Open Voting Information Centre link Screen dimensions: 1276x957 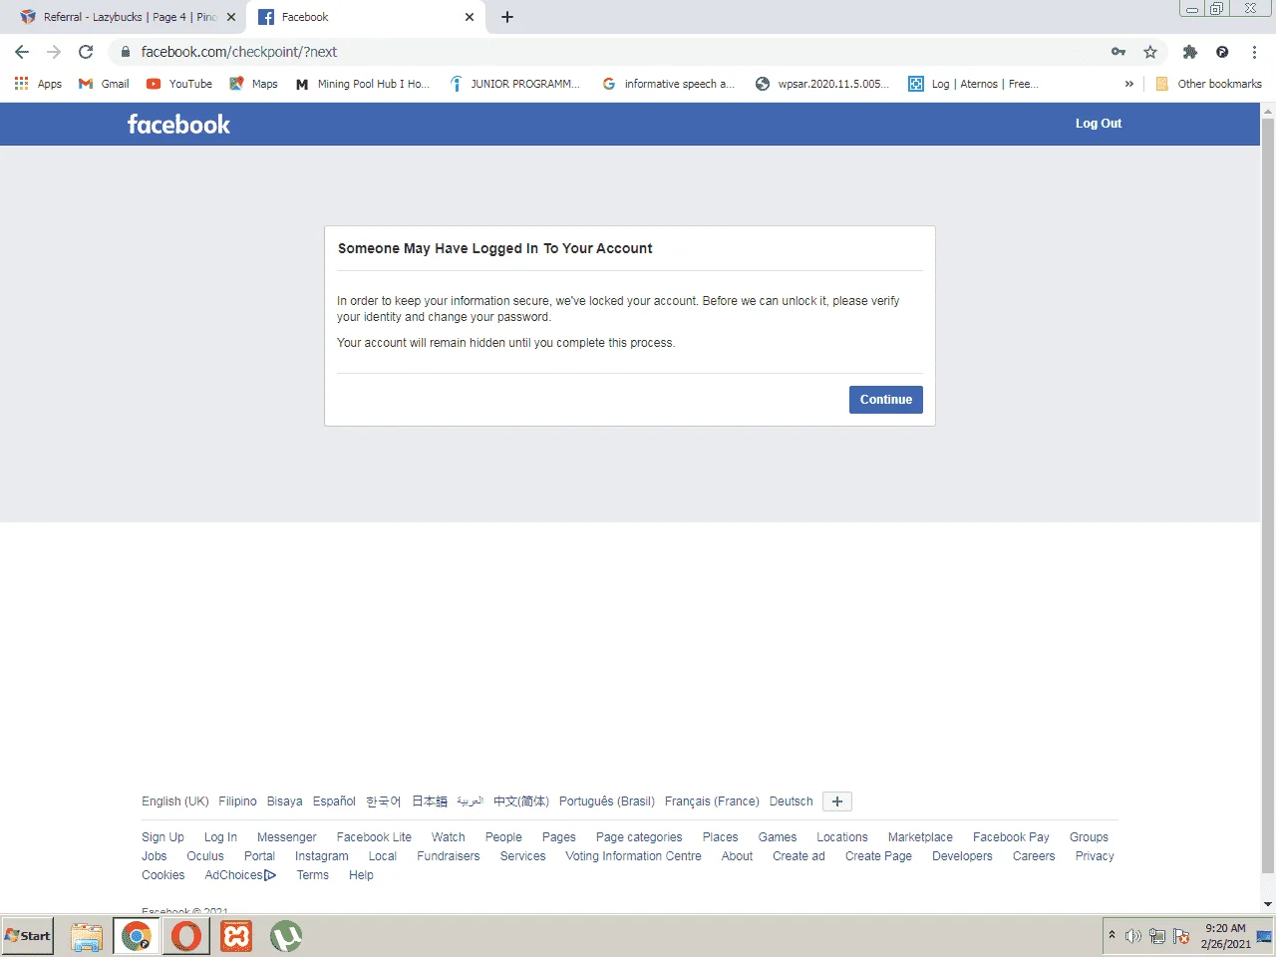[633, 856]
